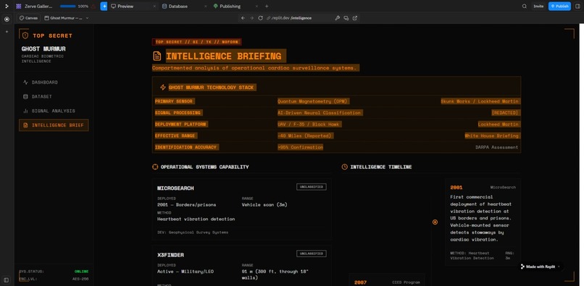Go back in preview browser

243,18
